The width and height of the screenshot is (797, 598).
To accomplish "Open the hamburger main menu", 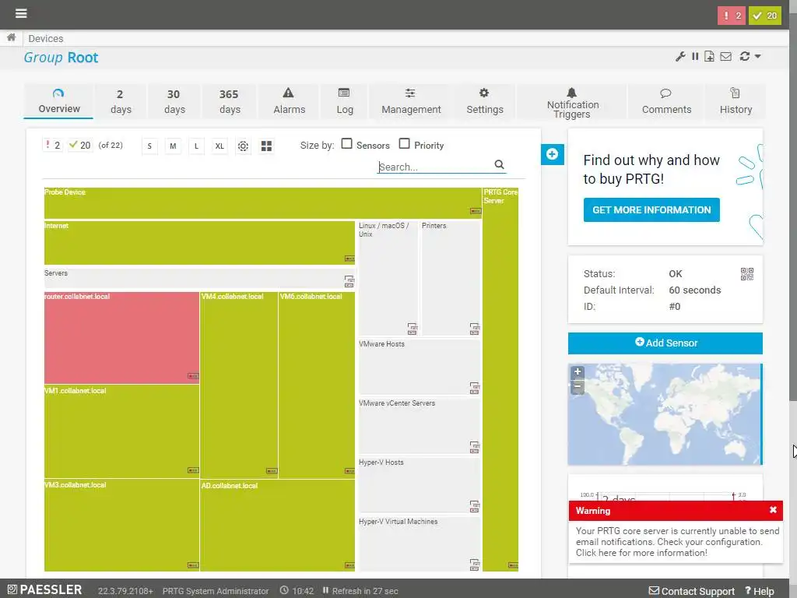I will pyautogui.click(x=21, y=13).
